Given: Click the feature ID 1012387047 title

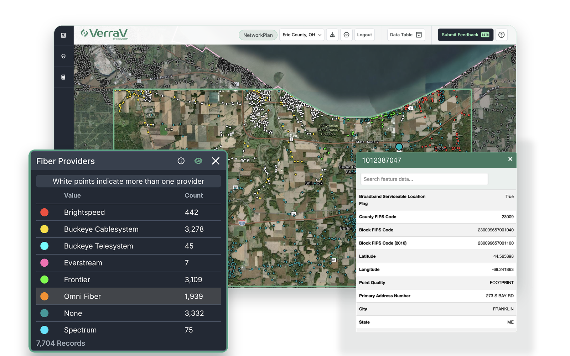Looking at the screenshot, I should point(382,161).
